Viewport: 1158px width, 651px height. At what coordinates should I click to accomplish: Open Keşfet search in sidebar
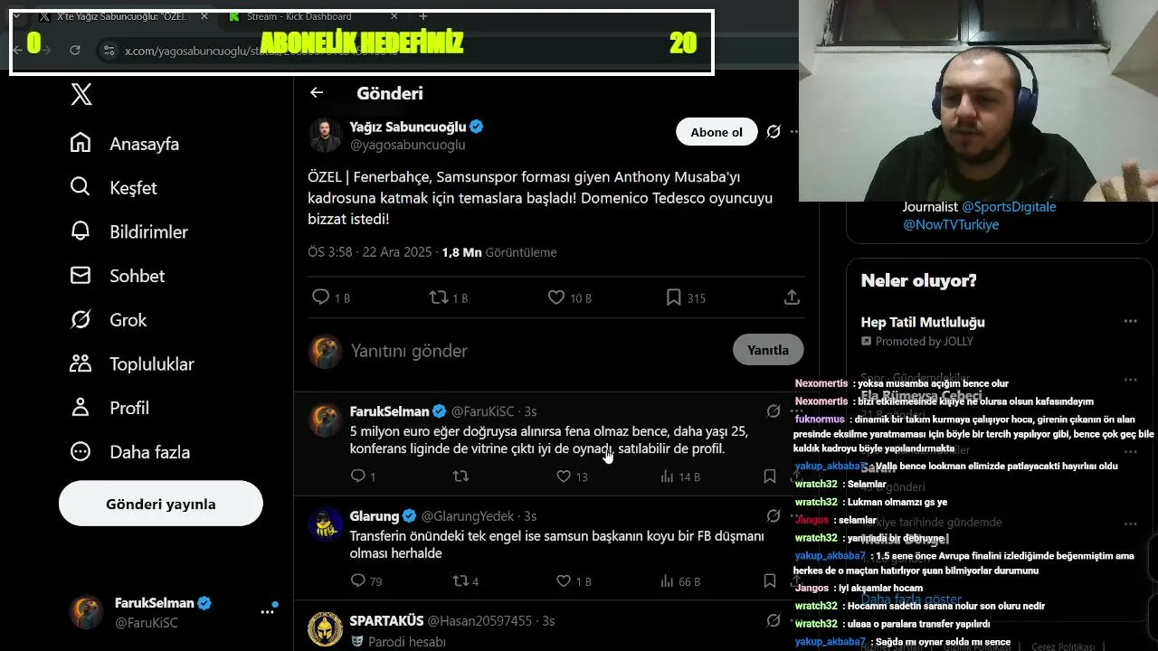click(x=114, y=188)
